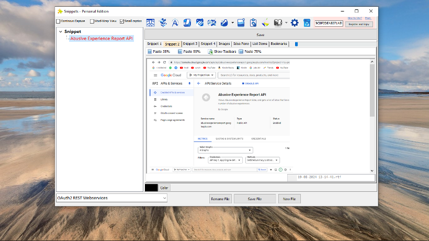Click the blue slider handle beside Bookmarks

tap(296, 44)
